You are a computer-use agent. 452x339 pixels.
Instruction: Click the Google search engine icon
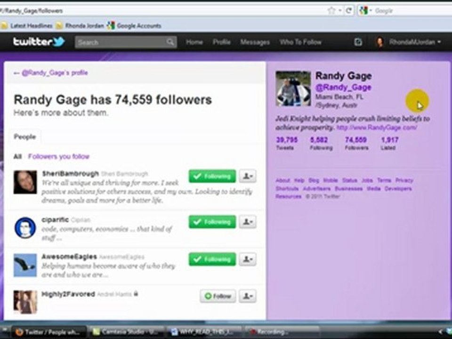coord(363,11)
